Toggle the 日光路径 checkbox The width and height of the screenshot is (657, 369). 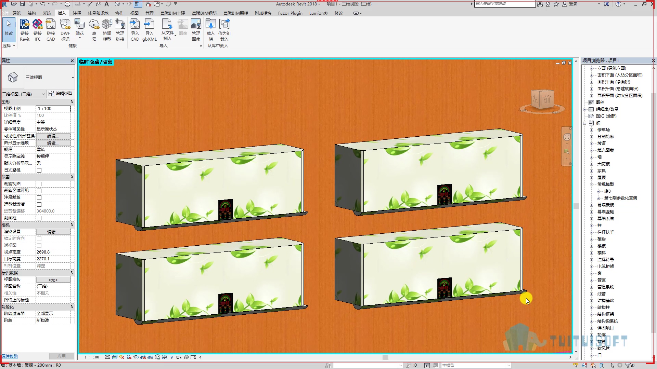39,170
